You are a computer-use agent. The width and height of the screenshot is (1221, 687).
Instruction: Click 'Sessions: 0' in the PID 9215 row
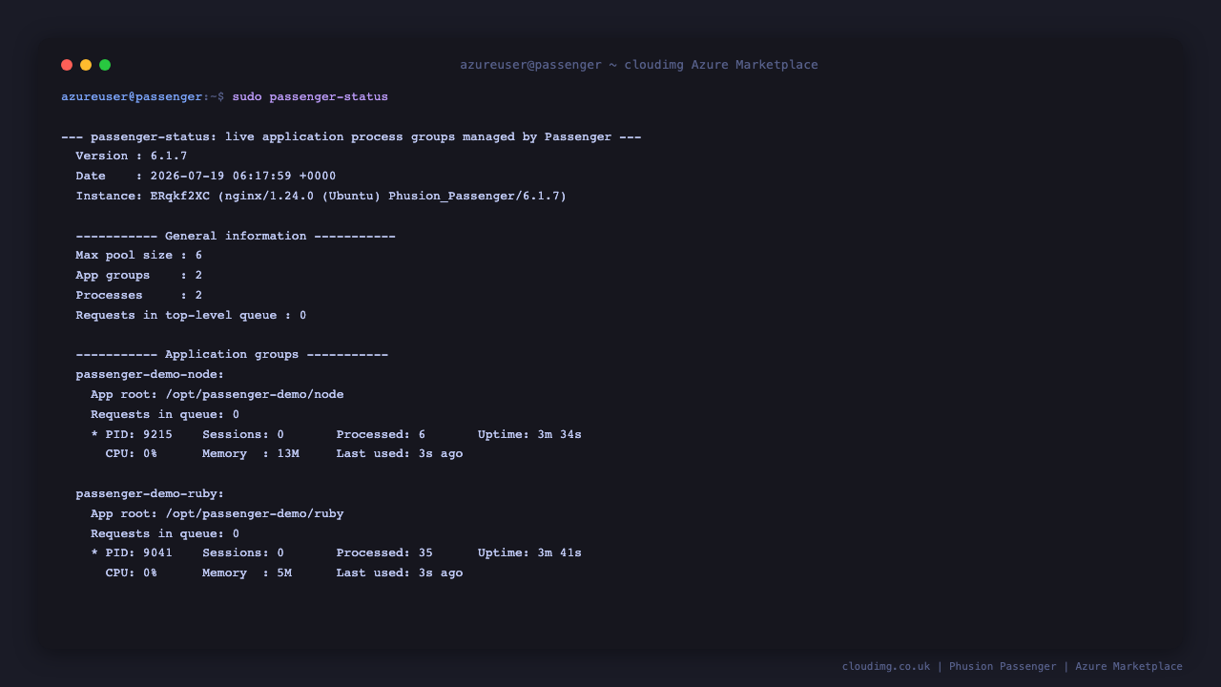pyautogui.click(x=243, y=435)
